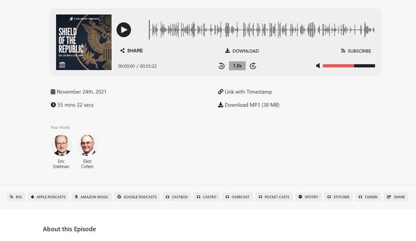Screen dimensions: 416x241
Task: Open host Eliot Cohen's profile photo
Action: tap(87, 145)
